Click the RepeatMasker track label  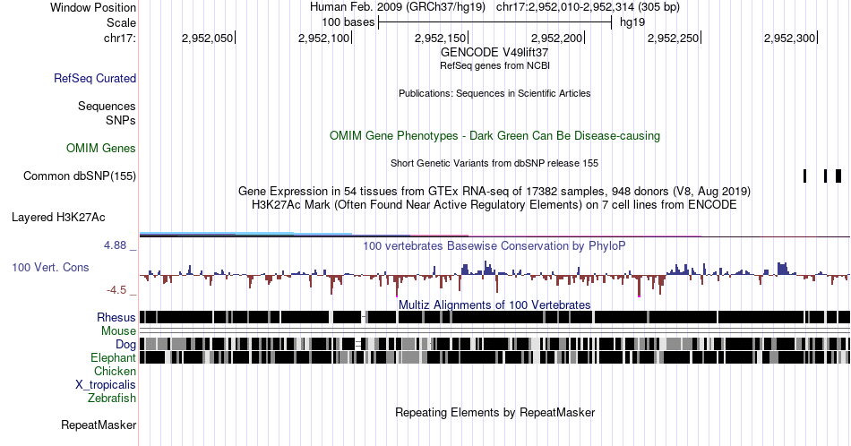[99, 425]
